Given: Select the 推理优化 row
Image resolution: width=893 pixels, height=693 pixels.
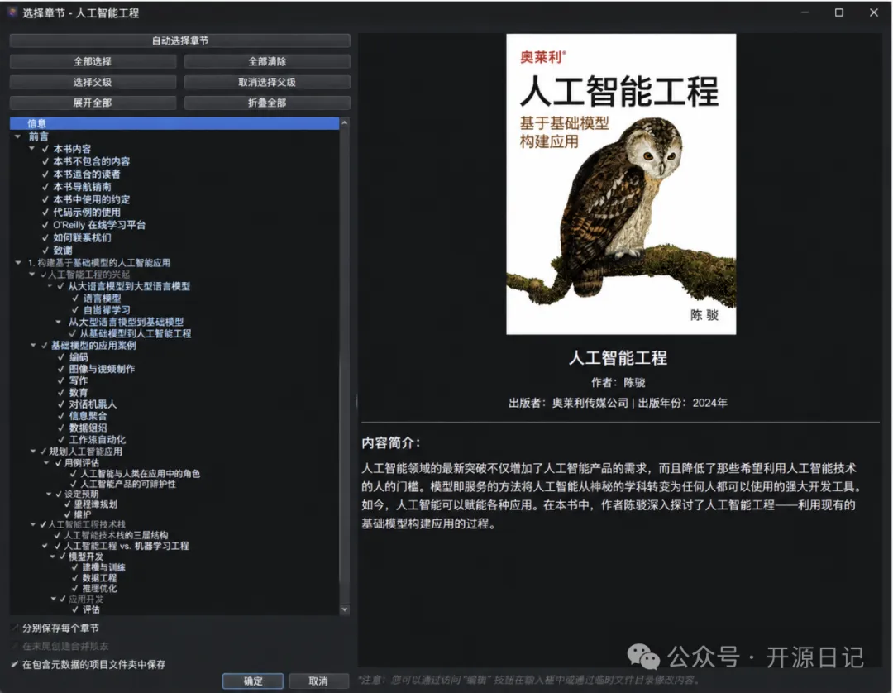Looking at the screenshot, I should (99, 588).
